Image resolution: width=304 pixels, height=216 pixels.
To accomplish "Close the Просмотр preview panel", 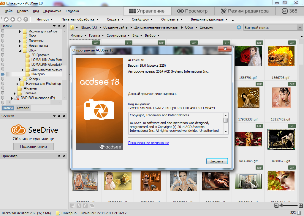I will coord(64,156).
